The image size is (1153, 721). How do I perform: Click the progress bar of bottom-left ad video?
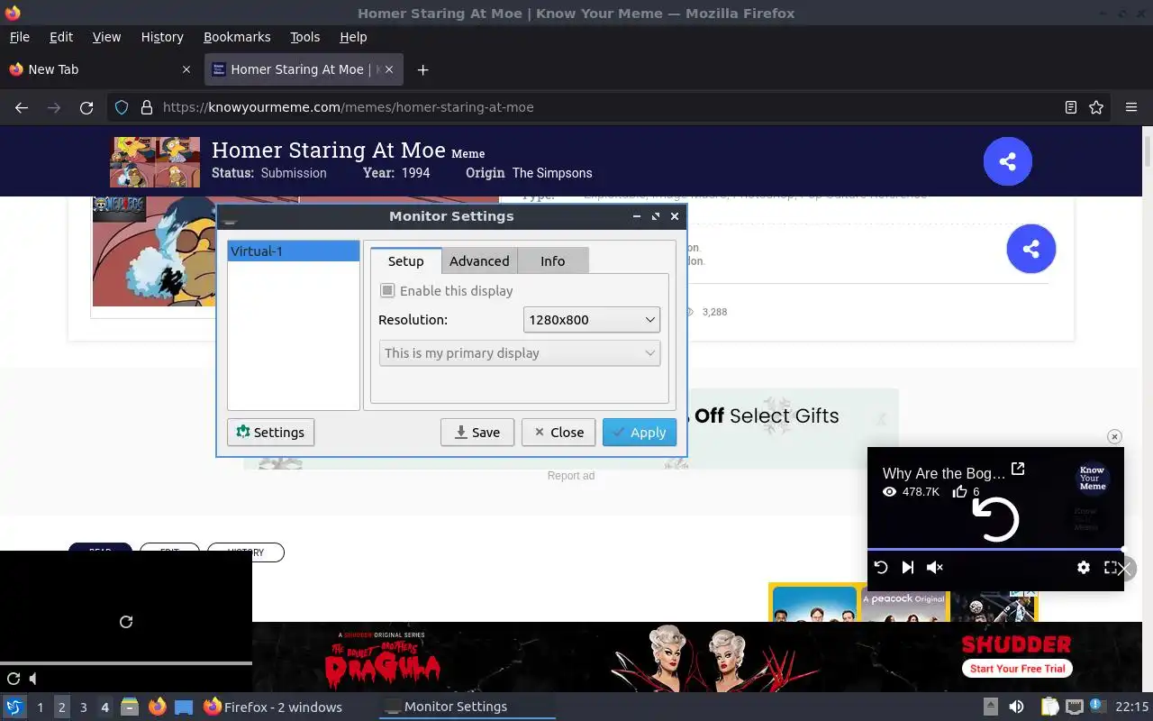coord(126,663)
